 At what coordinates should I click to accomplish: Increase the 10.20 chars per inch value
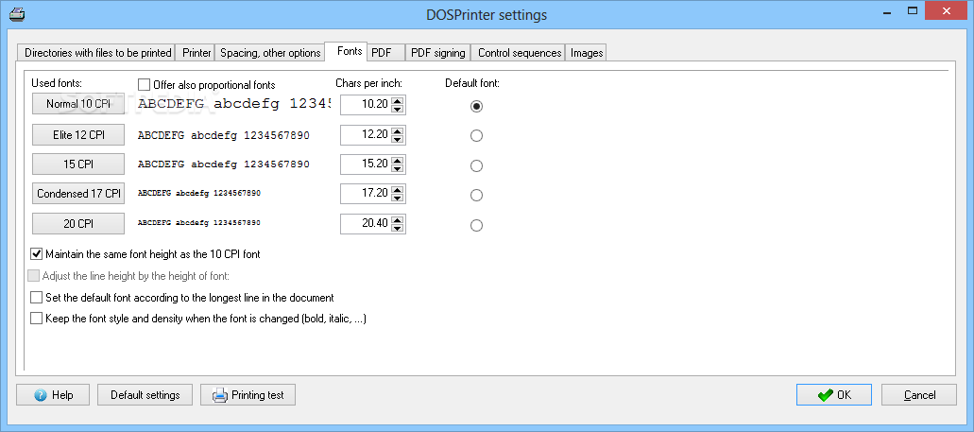(x=398, y=100)
